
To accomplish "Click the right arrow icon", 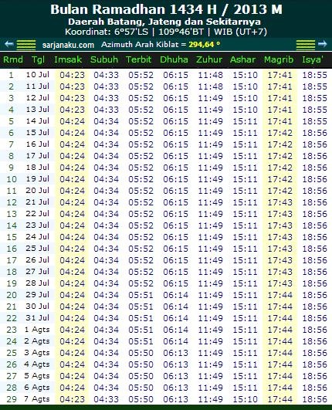I will point(322,44).
